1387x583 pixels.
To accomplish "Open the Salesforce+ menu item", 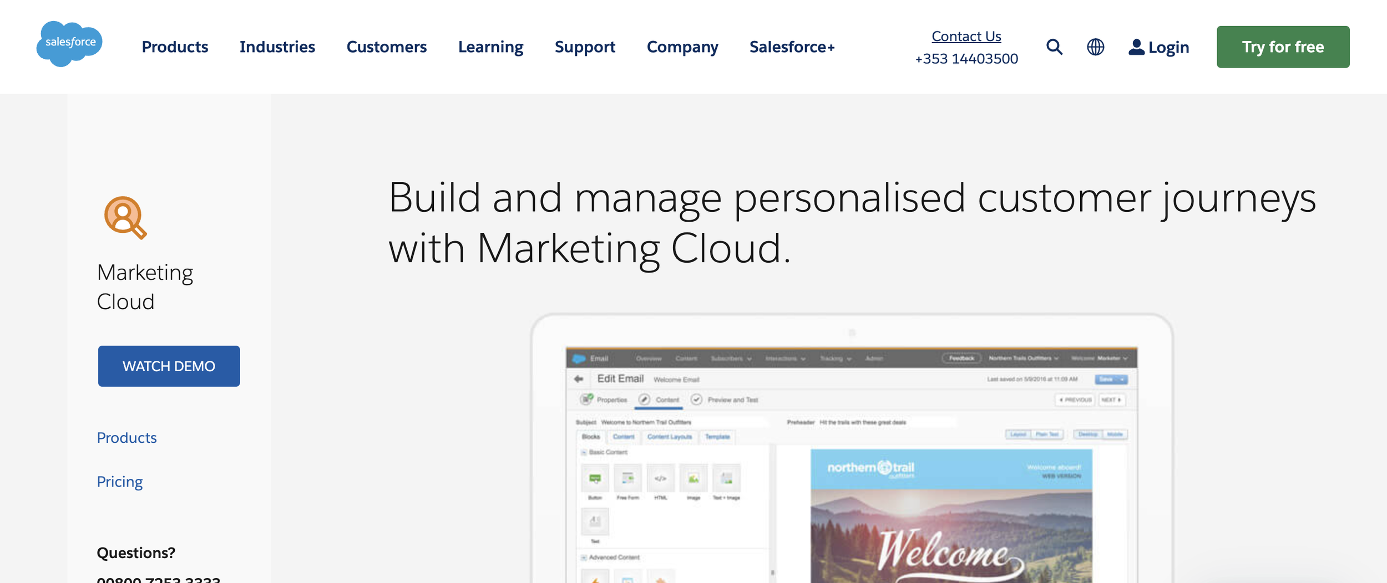I will [792, 47].
